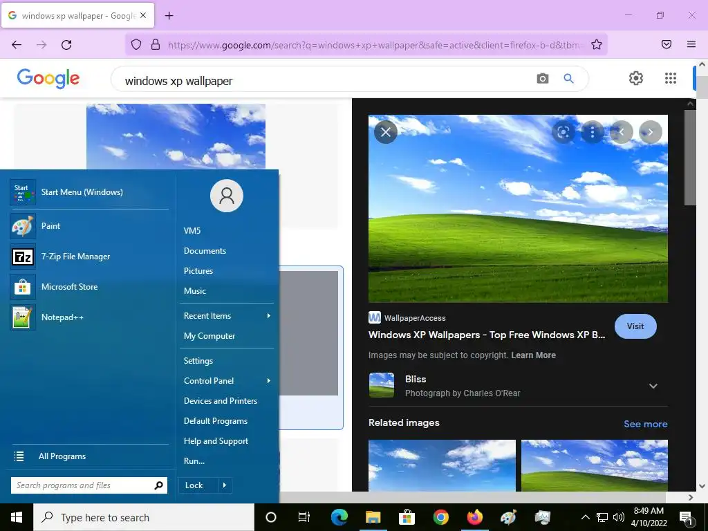Click the user account avatar
Screen dimensions: 708x531
(x=227, y=196)
